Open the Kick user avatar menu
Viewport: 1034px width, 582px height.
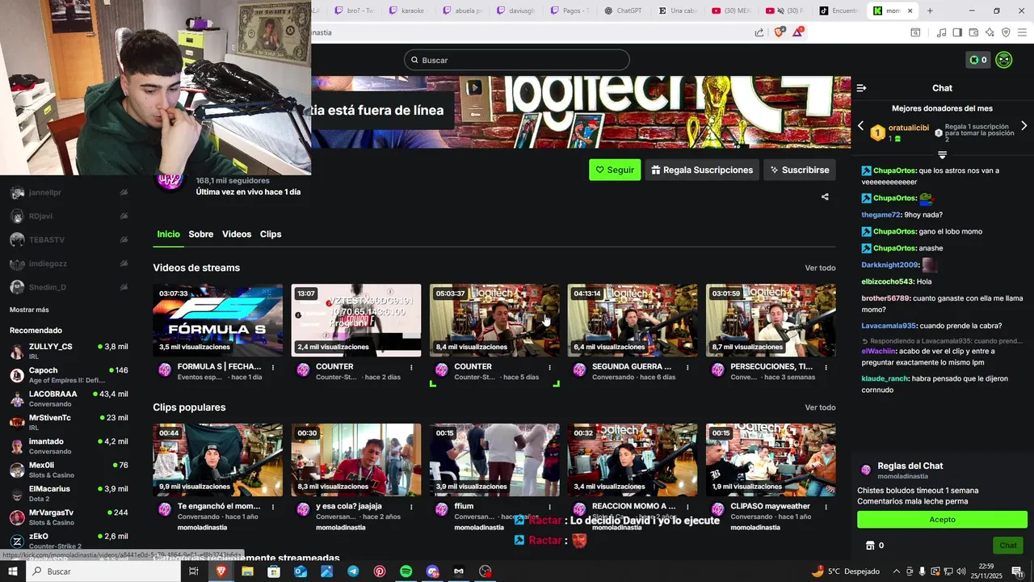tap(1004, 60)
